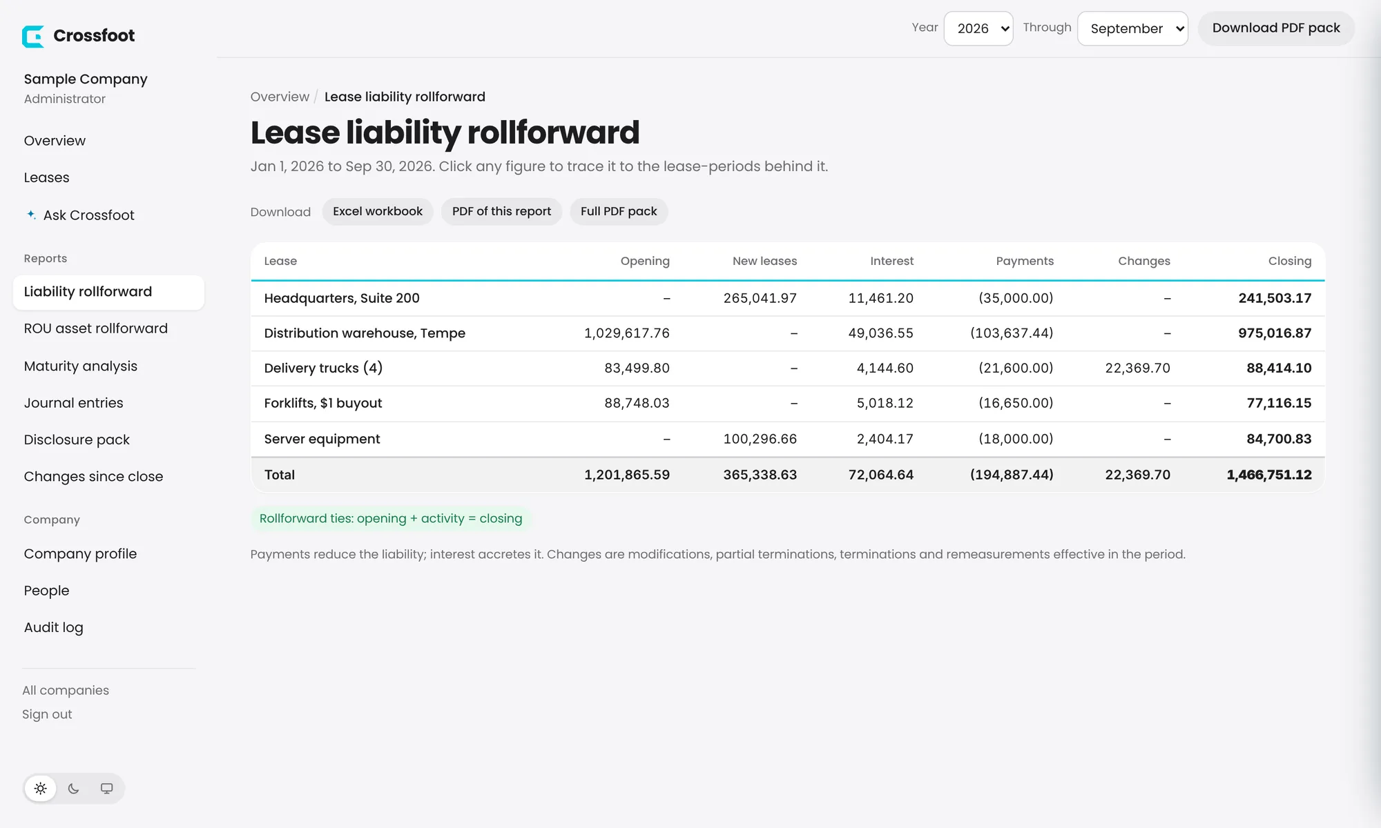Image resolution: width=1381 pixels, height=828 pixels.
Task: Click Headquarters, Suite 200 lease name
Action: [x=342, y=298]
